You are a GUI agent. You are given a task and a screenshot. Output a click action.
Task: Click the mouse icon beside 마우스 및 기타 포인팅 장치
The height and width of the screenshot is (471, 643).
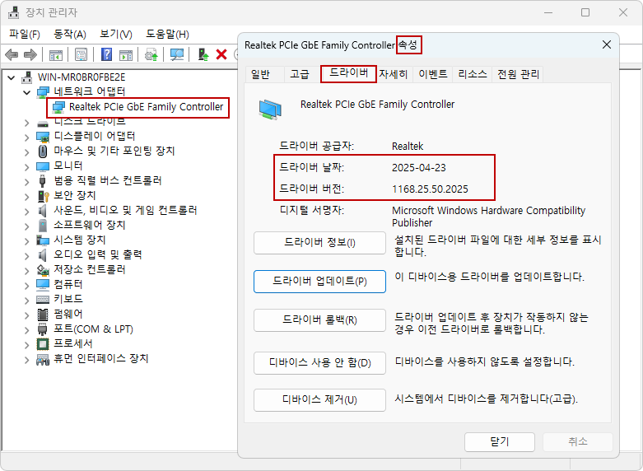[43, 151]
